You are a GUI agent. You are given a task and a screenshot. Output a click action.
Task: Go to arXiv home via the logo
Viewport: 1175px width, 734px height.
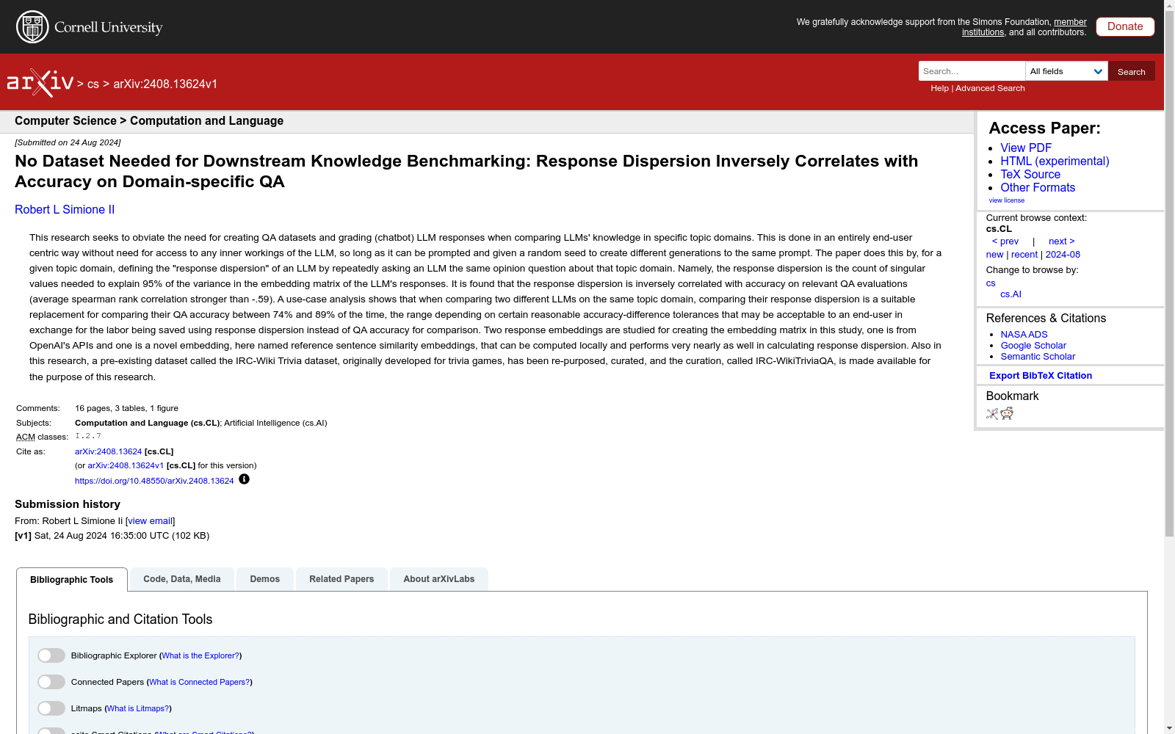click(40, 83)
